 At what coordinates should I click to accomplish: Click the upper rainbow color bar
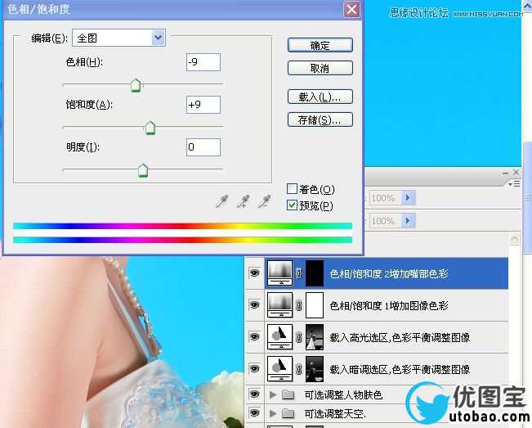pos(182,226)
